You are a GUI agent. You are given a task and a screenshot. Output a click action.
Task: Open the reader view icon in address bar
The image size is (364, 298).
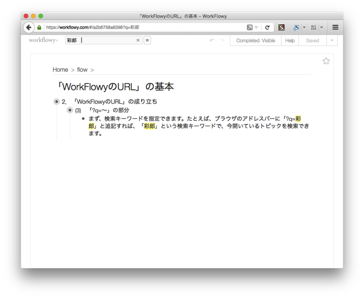coord(250,27)
